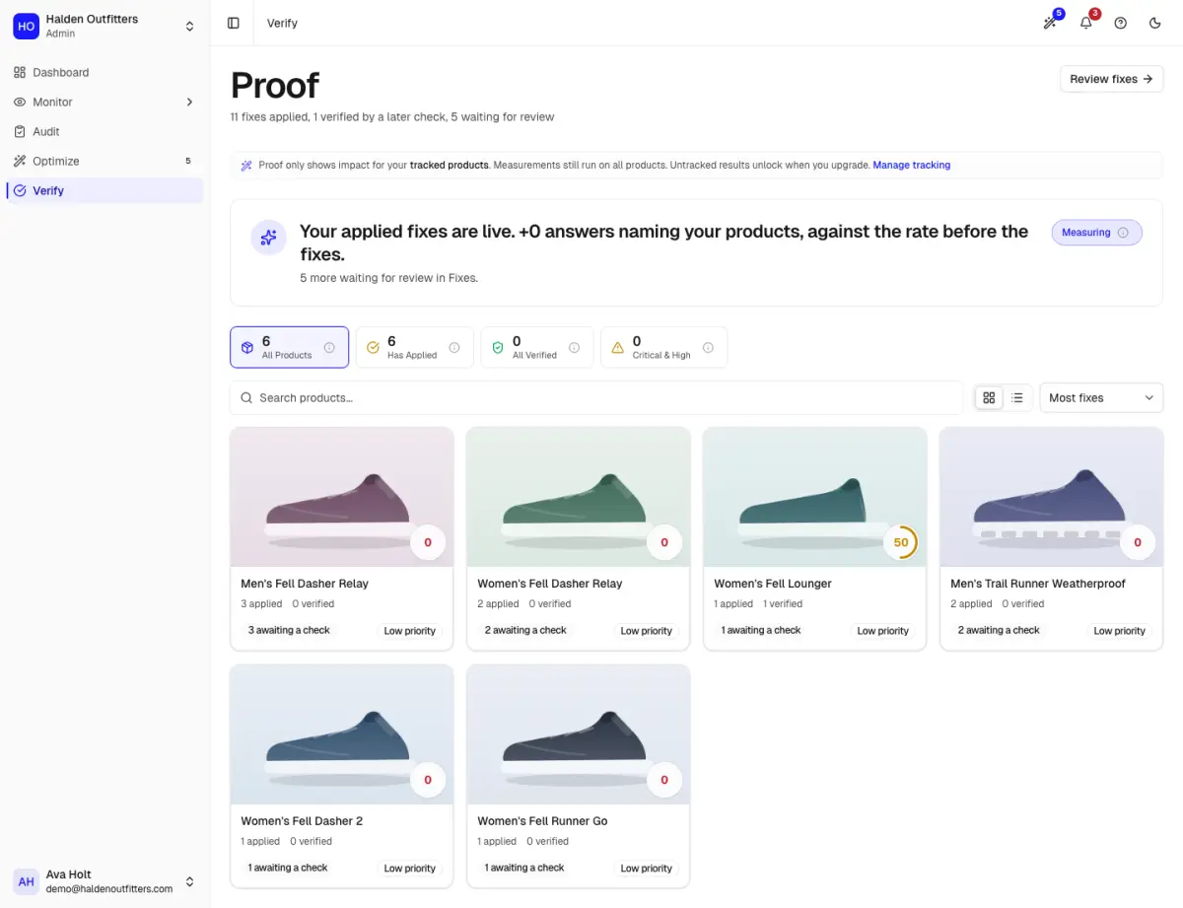The image size is (1183, 908).
Task: Click the 3 awaiting a check badge
Action: click(x=289, y=630)
